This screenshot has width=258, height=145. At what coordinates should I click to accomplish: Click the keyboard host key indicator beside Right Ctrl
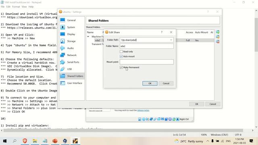[x=177, y=119]
